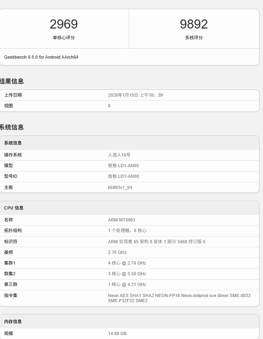Click the 群集2 value 3 核心 @ 3.50 GHz
This screenshot has width=263, height=339.
point(127,274)
